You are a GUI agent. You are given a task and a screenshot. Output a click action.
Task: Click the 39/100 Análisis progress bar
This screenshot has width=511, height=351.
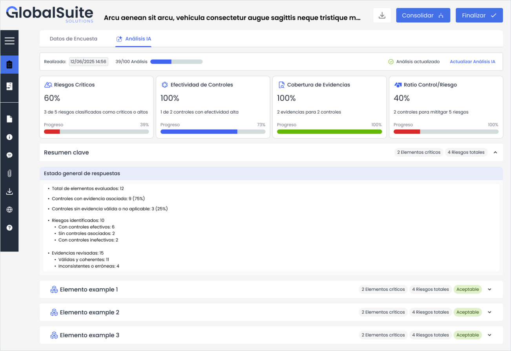point(176,62)
